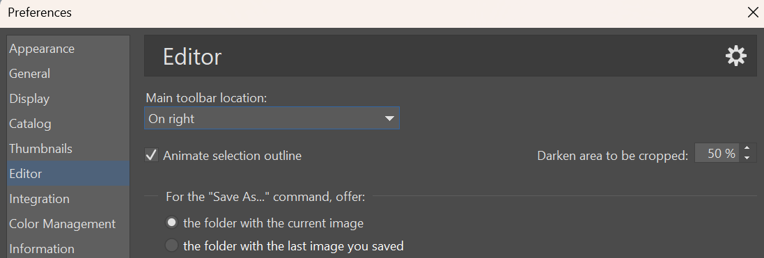Click the Animate selection outline label
Screen dimensions: 764x258
tap(232, 156)
